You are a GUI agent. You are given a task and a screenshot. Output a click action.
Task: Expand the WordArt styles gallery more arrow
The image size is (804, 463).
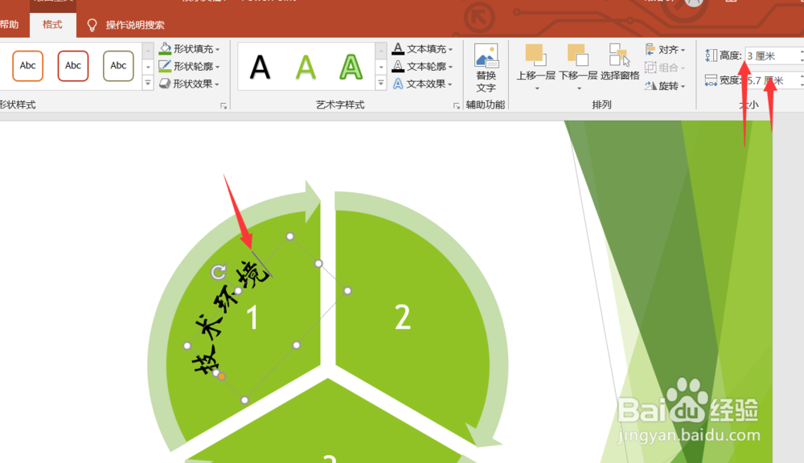coord(381,83)
